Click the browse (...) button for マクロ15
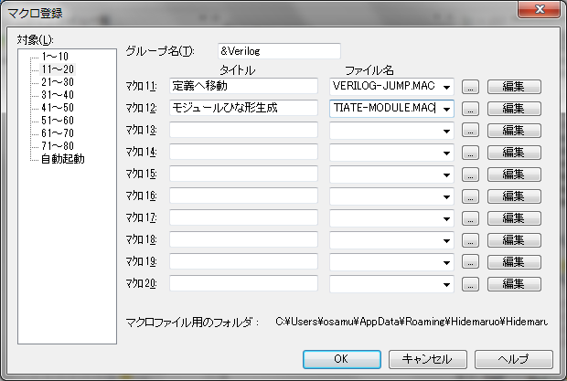Image resolution: width=567 pixels, height=381 pixels. pos(470,174)
